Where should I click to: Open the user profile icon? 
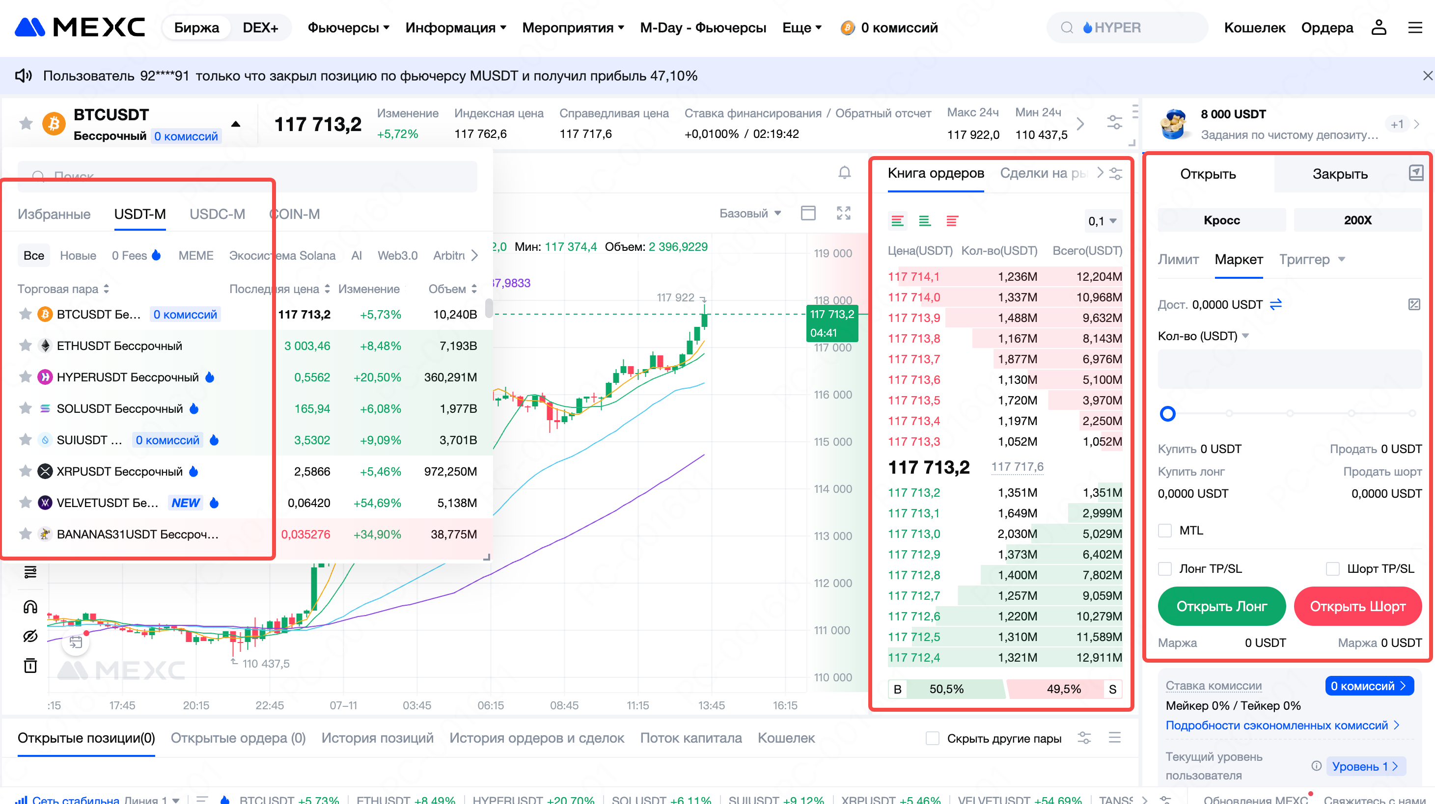(x=1378, y=27)
